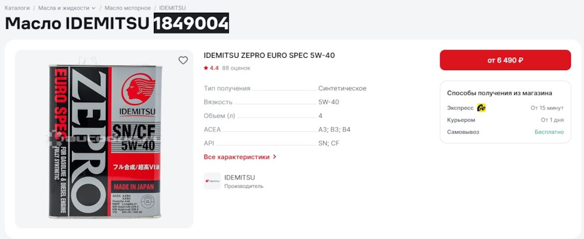The image size is (584, 239).
Task: Go to Масло моторное breadcrumb
Action: click(127, 8)
